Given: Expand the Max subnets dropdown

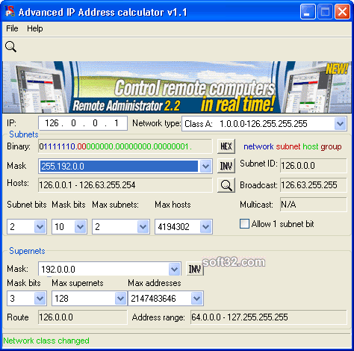Looking at the screenshot, I should click(x=143, y=227).
